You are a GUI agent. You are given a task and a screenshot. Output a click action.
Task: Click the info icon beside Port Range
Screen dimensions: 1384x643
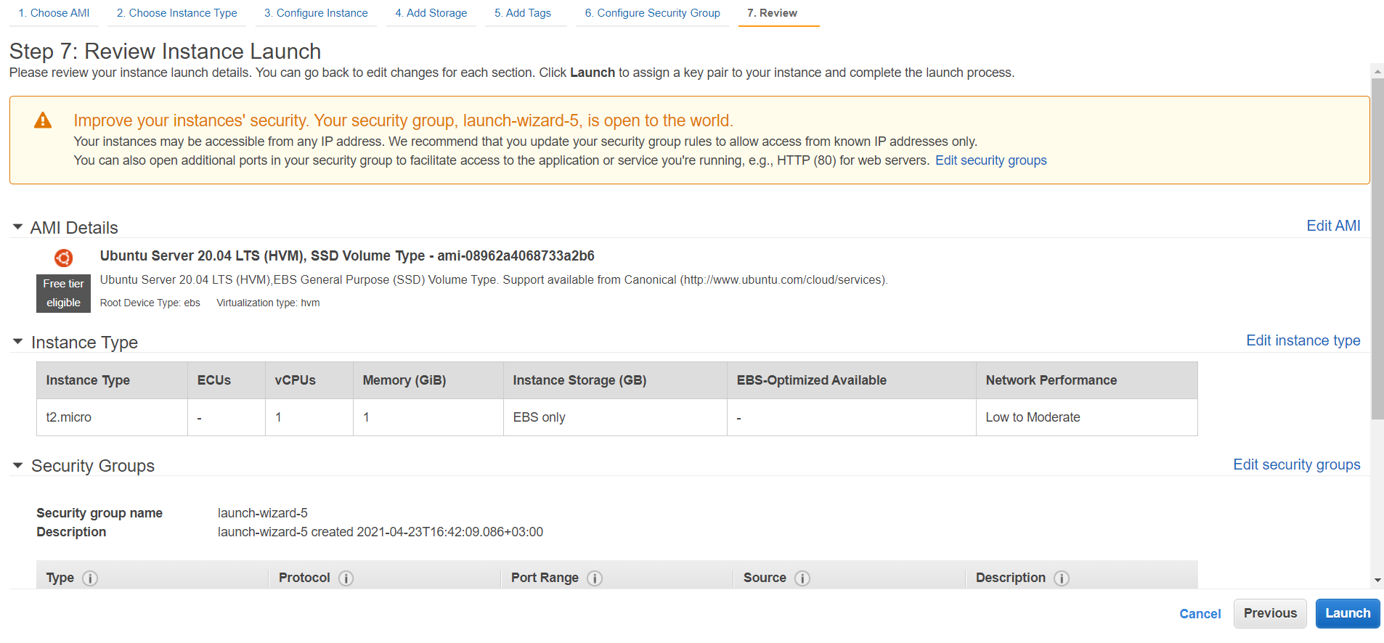[595, 578]
